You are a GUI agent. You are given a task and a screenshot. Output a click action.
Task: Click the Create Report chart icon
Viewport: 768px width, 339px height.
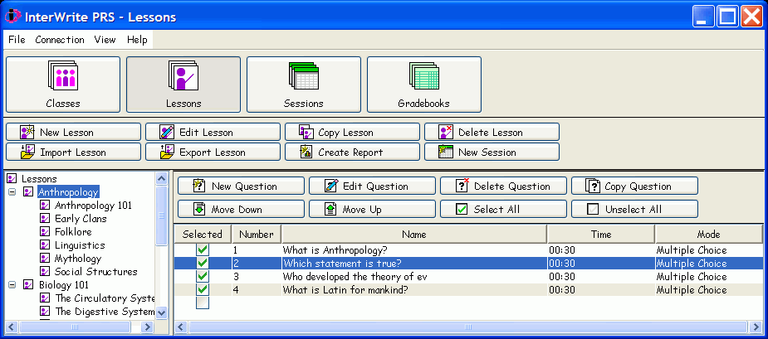(306, 153)
